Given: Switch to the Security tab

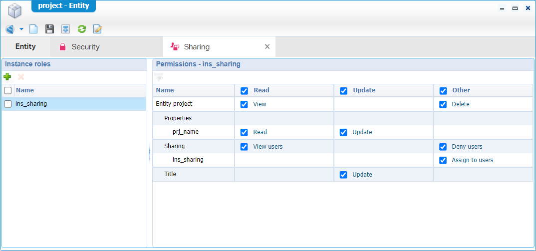Looking at the screenshot, I should 80,47.
